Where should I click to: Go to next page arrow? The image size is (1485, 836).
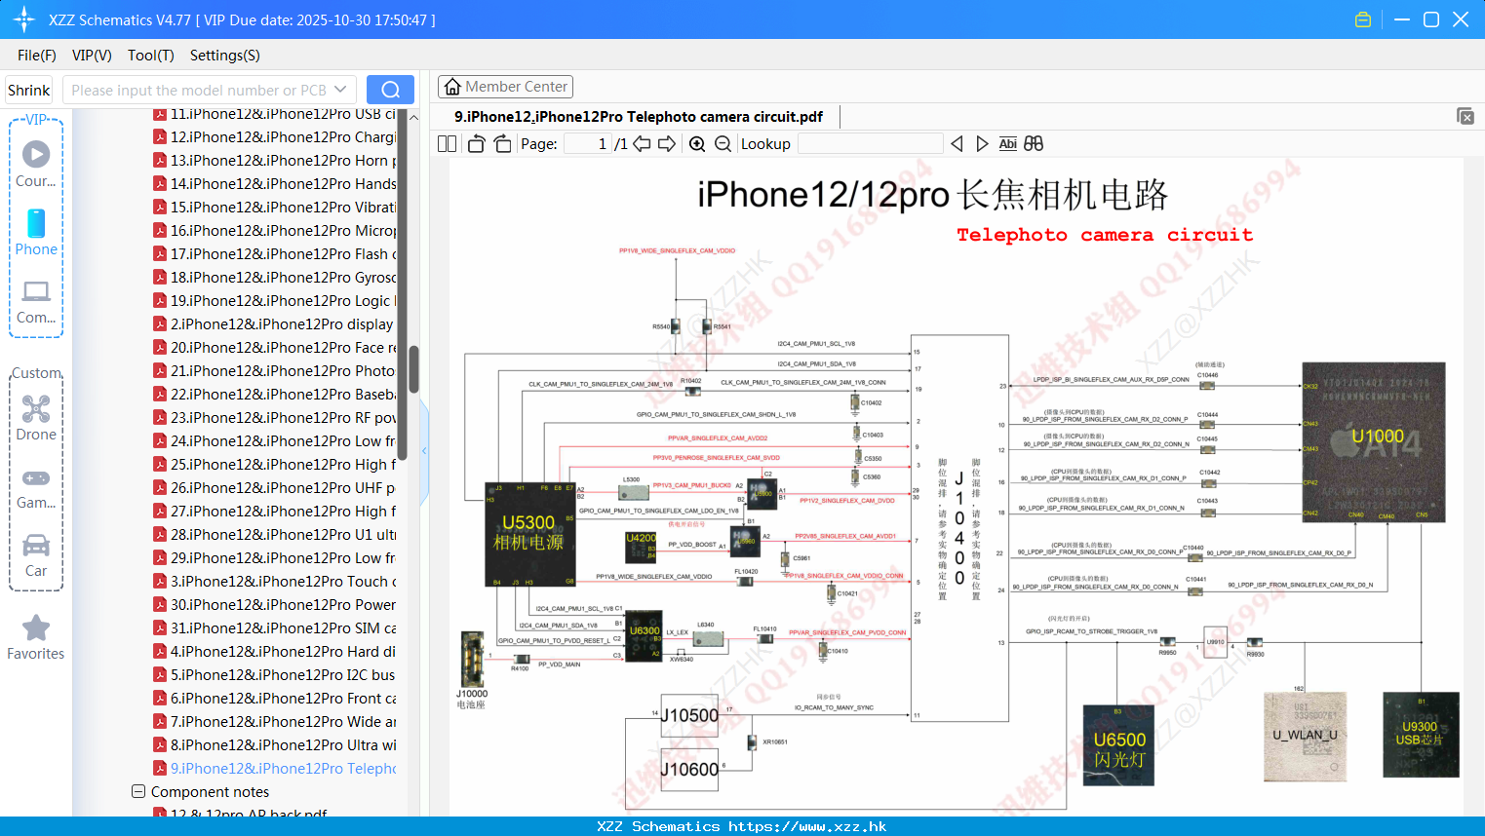click(667, 144)
